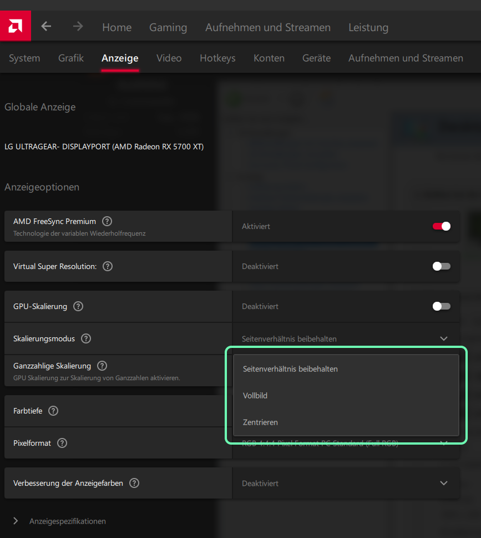
Task: Switch to the Video tab
Action: (169, 58)
